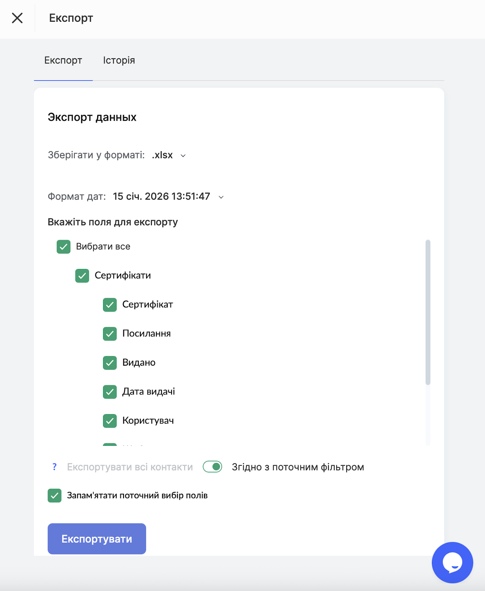Viewport: 485px width, 591px height.
Task: Uncheck the Вибрати все checkbox
Action: point(63,247)
